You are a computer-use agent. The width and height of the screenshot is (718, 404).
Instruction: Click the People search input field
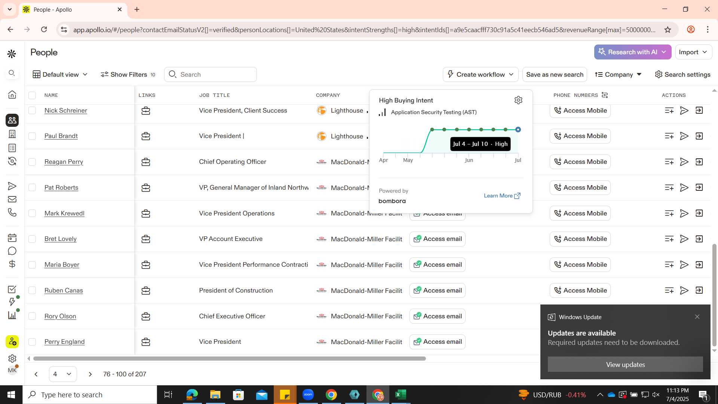[211, 74]
